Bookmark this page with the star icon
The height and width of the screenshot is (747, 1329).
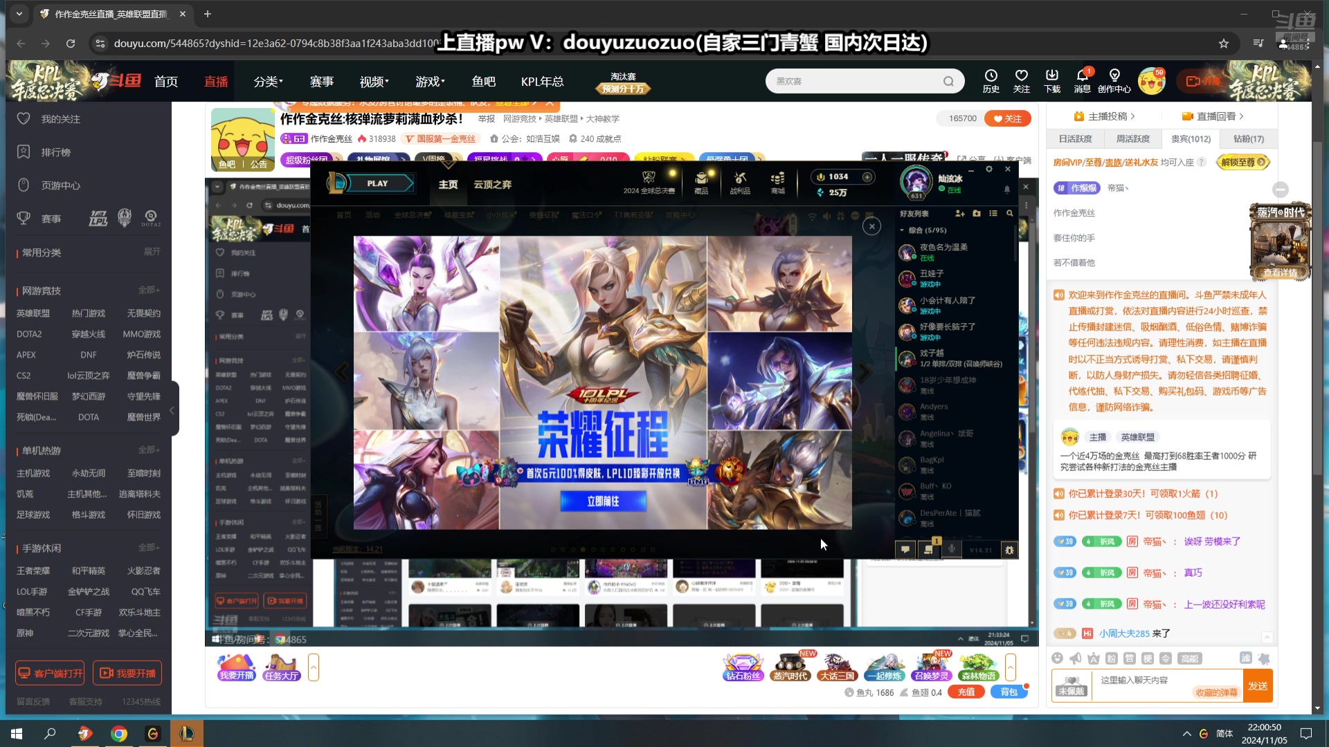[1223, 44]
